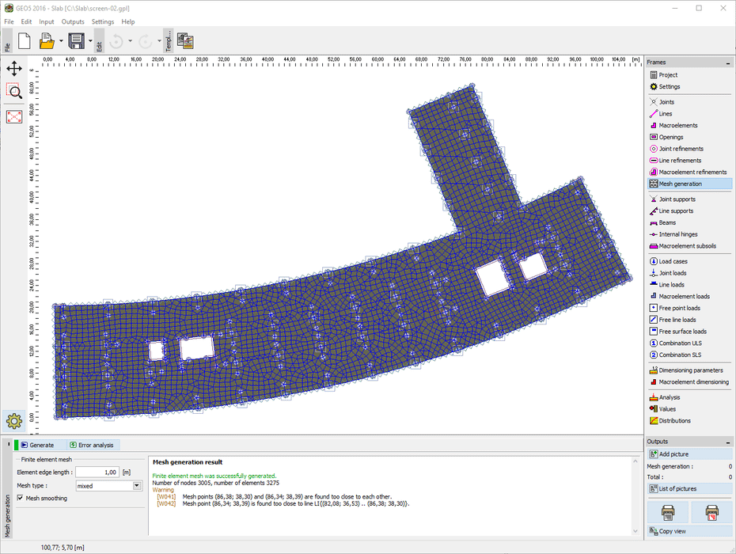Open the dropdown arrow next to Open
Image resolution: width=736 pixels, height=554 pixels.
(x=60, y=40)
